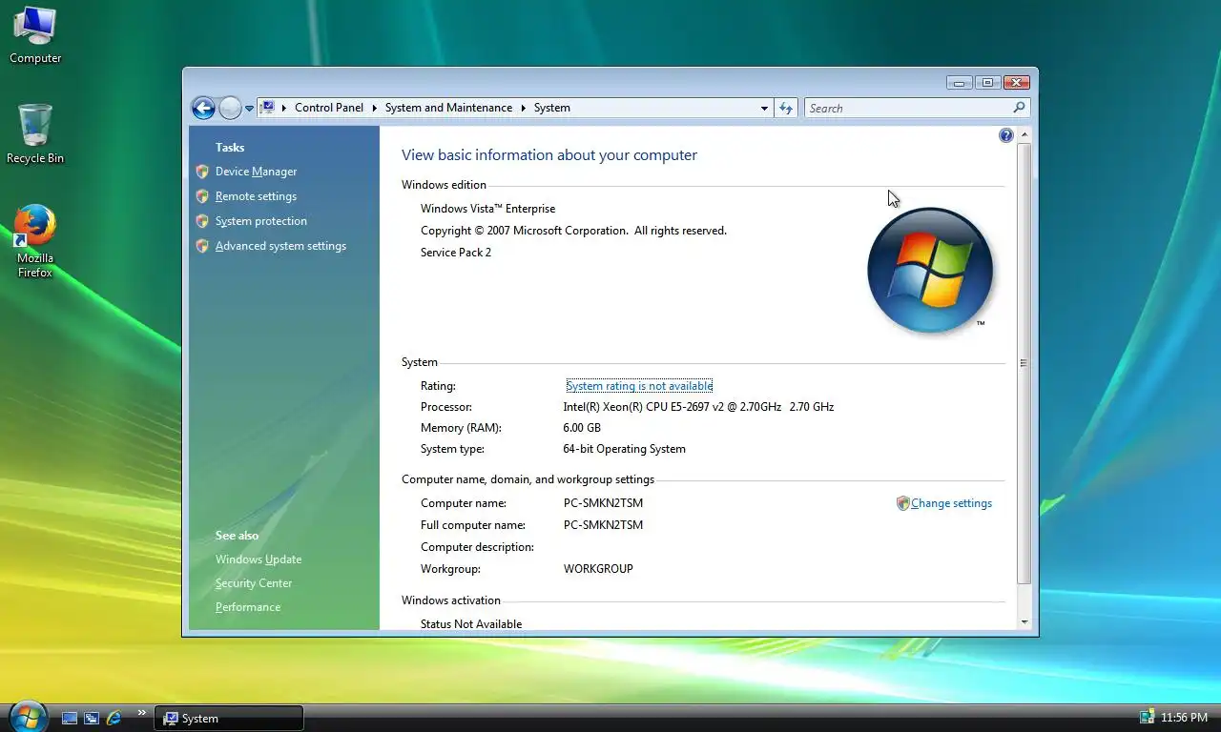The height and width of the screenshot is (732, 1221).
Task: Click the network tray icon
Action: [x=1148, y=717]
